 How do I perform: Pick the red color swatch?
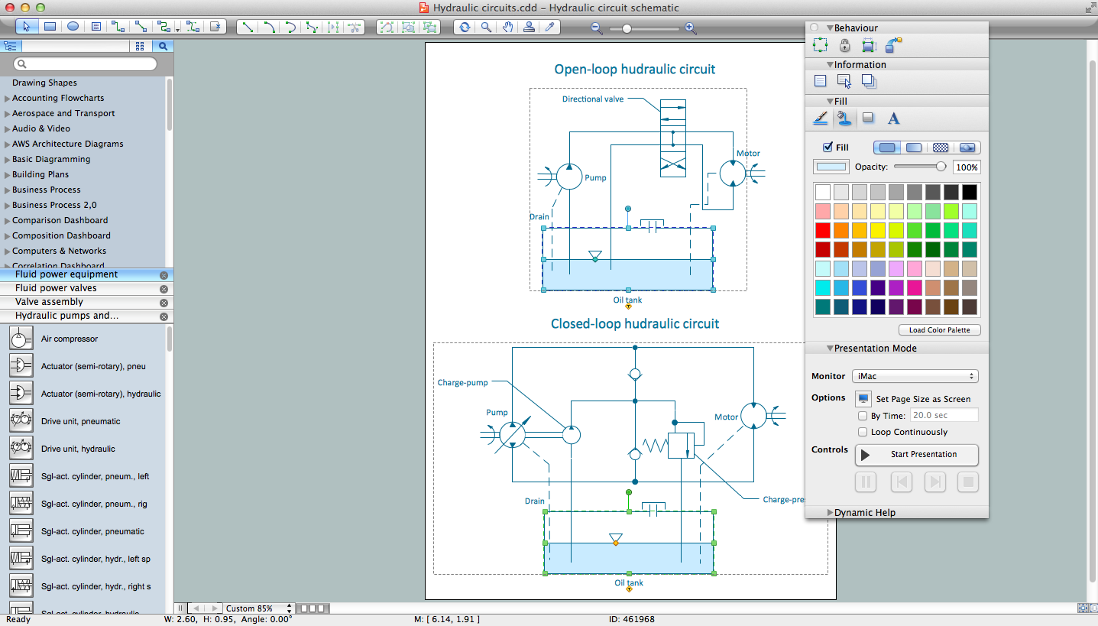823,230
